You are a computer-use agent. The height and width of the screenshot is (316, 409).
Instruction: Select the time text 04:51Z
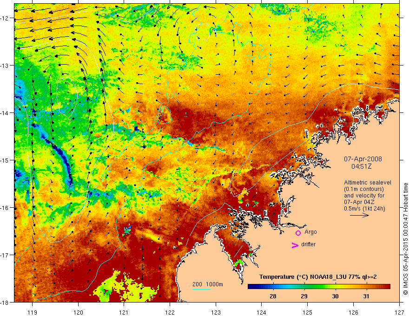coord(361,166)
